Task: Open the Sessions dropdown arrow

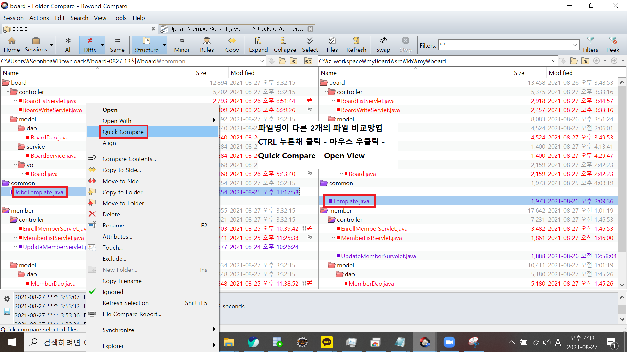Action: [51, 45]
